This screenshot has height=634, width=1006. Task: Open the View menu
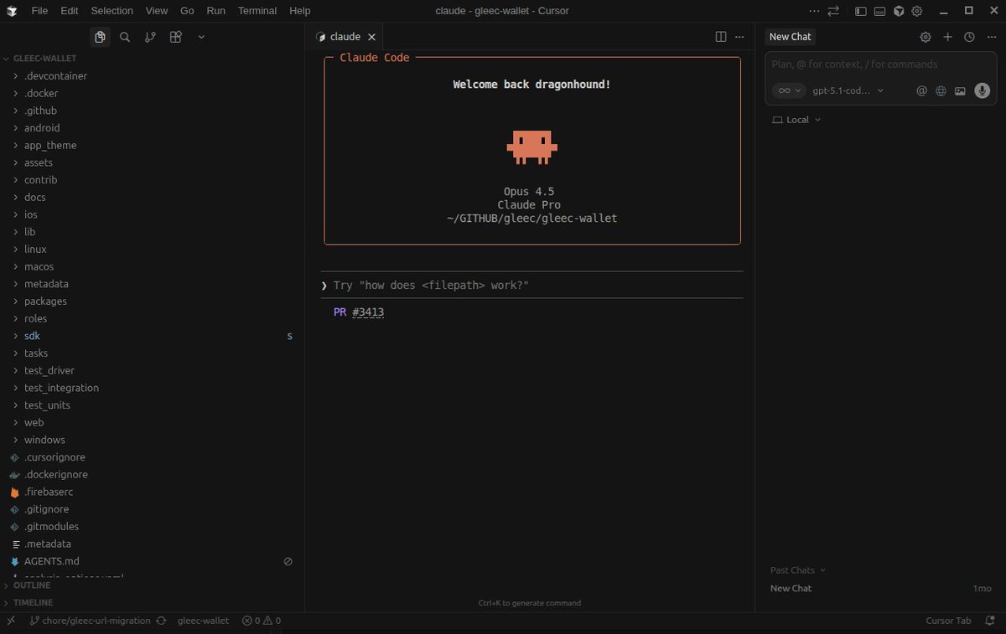pos(157,11)
